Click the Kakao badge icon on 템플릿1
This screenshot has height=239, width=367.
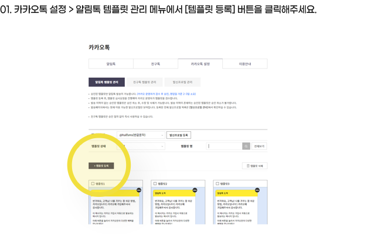coord(139,190)
